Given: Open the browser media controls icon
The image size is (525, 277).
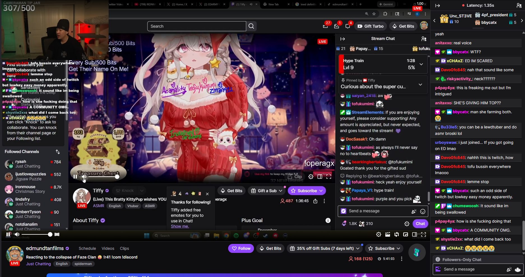Looking at the screenshot, I should [x=409, y=14].
